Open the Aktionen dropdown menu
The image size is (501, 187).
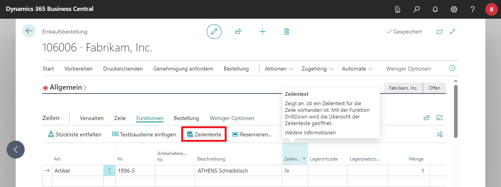(x=279, y=69)
